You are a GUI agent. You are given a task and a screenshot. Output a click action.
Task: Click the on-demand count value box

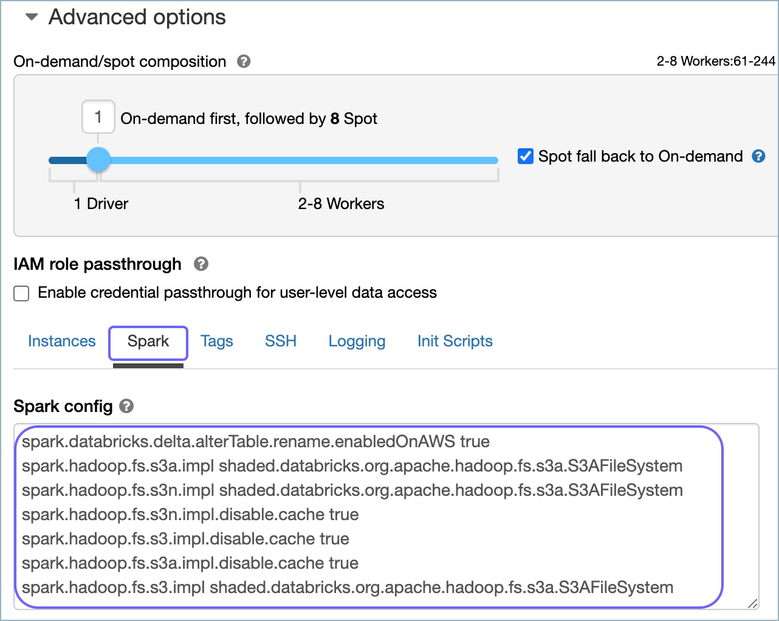[98, 117]
